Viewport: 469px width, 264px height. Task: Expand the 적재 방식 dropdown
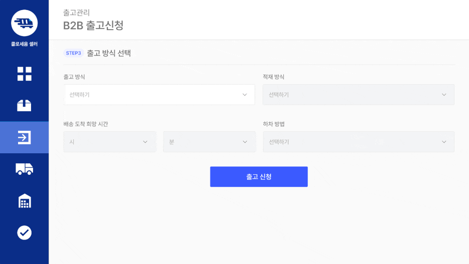[358, 95]
